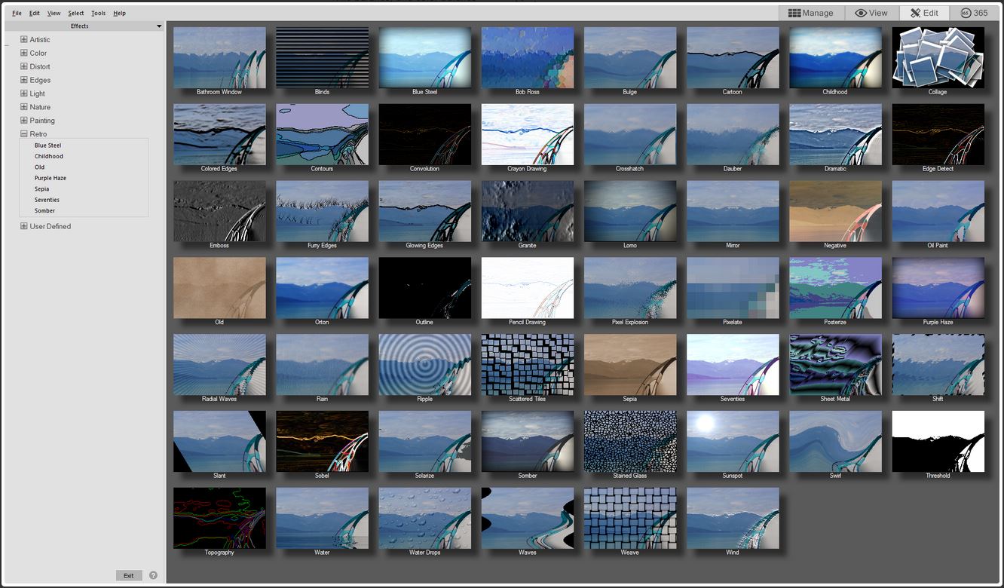Expand the User Defined category
This screenshot has height=588, width=1004.
pos(24,226)
